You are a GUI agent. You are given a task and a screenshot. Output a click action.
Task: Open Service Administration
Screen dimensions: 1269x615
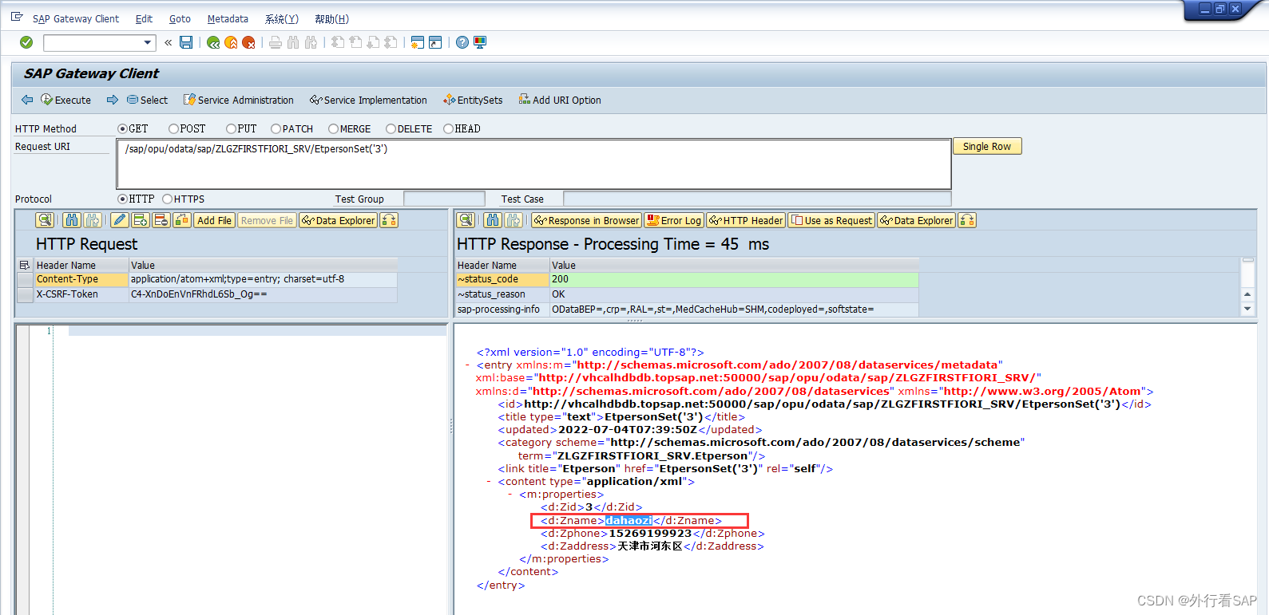pyautogui.click(x=239, y=100)
